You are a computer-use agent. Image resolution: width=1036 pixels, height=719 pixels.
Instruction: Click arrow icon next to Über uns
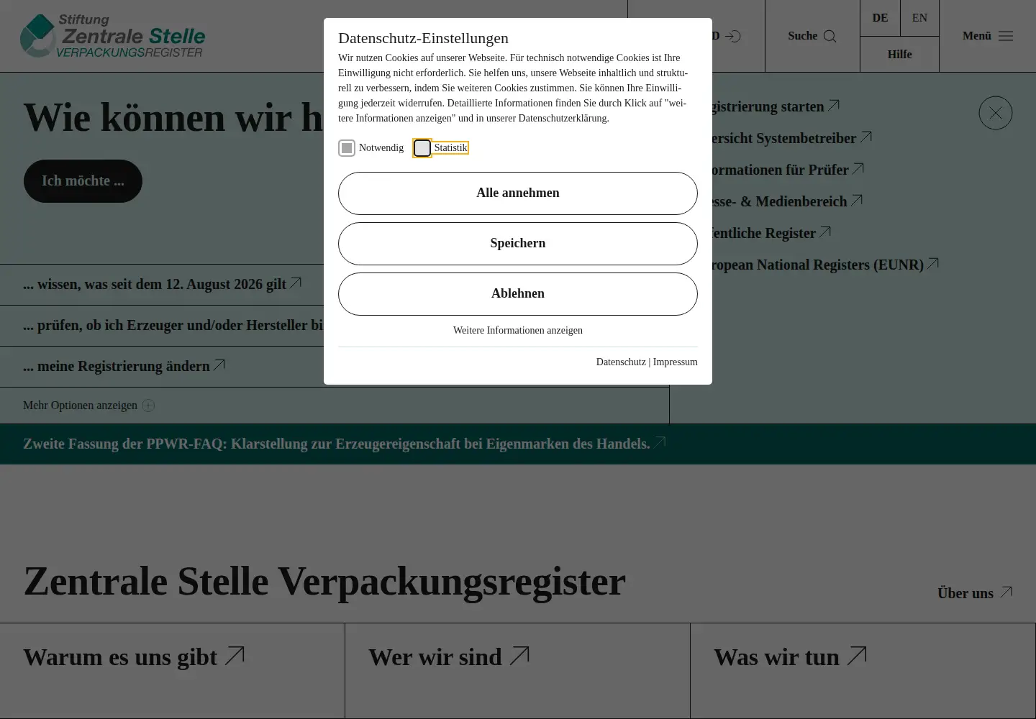[x=1007, y=592]
